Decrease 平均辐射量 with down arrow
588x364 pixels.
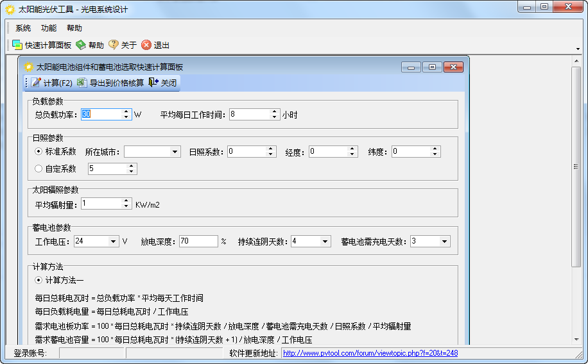click(126, 206)
